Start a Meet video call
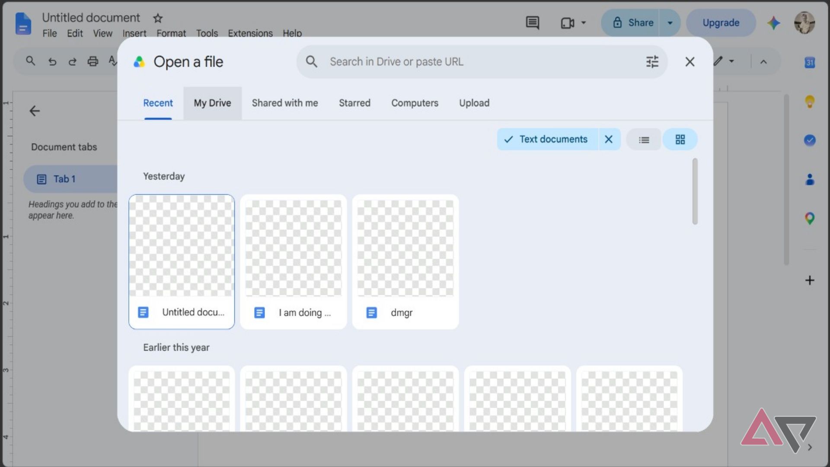Screen dimensions: 830x467 click(x=567, y=23)
